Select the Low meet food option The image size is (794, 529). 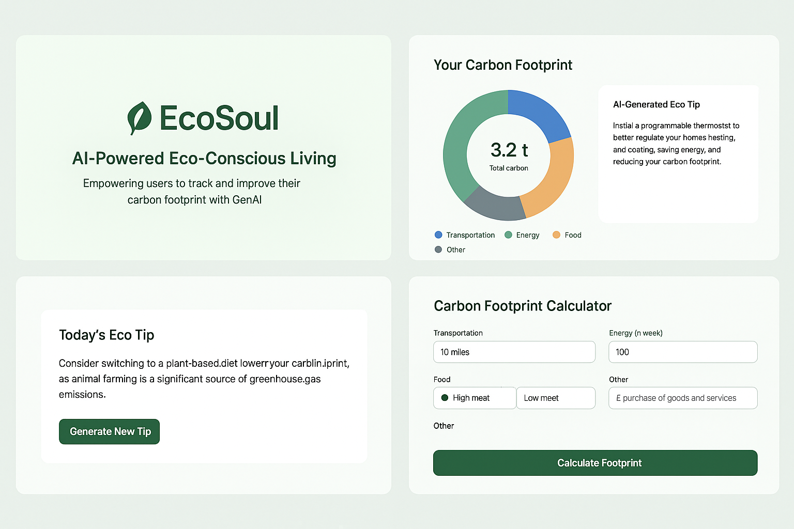click(556, 398)
